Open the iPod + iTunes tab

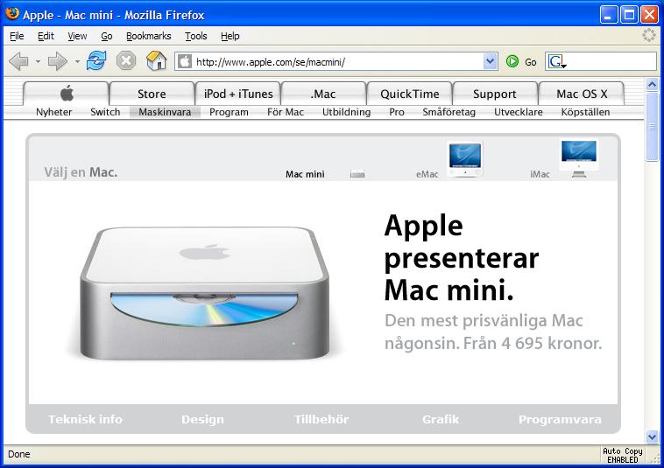click(x=238, y=94)
